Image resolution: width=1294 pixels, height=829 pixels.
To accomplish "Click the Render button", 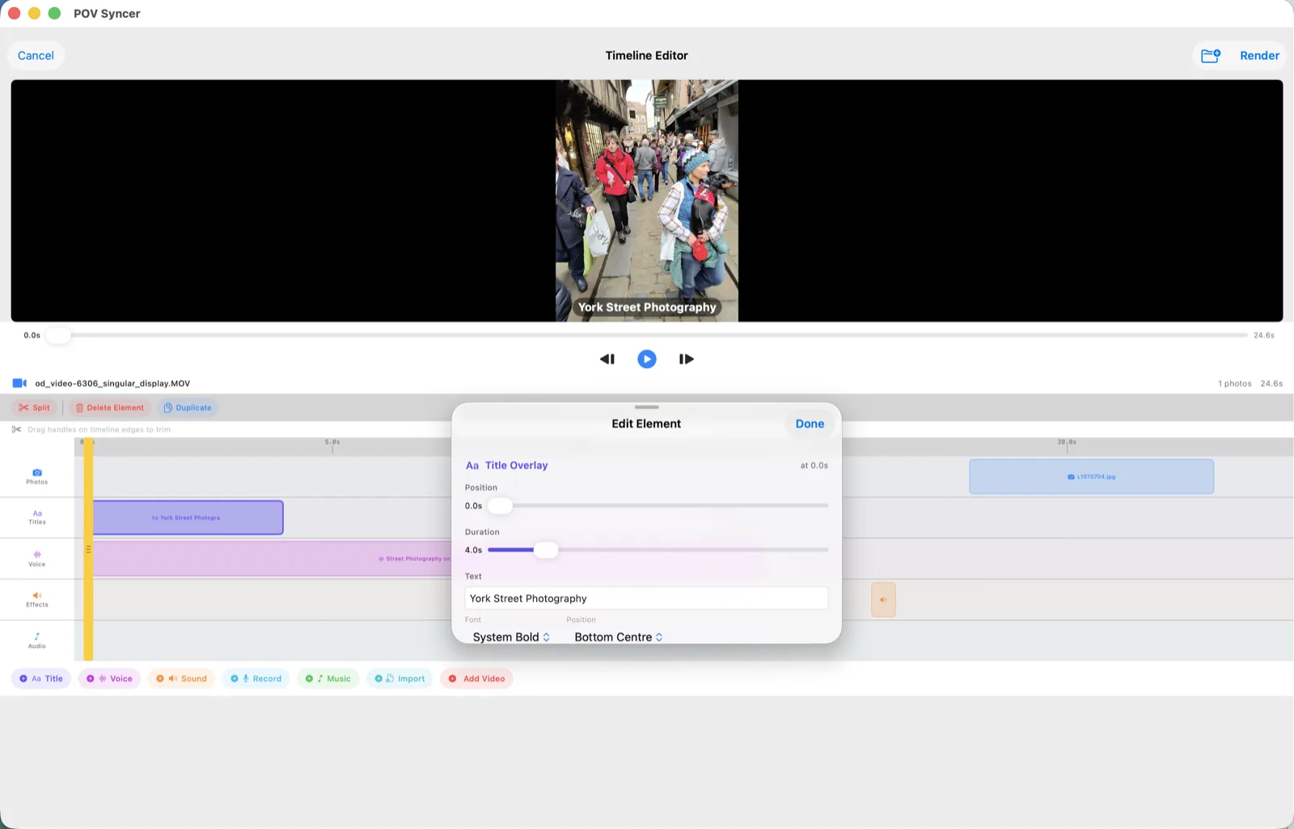I will [1259, 55].
